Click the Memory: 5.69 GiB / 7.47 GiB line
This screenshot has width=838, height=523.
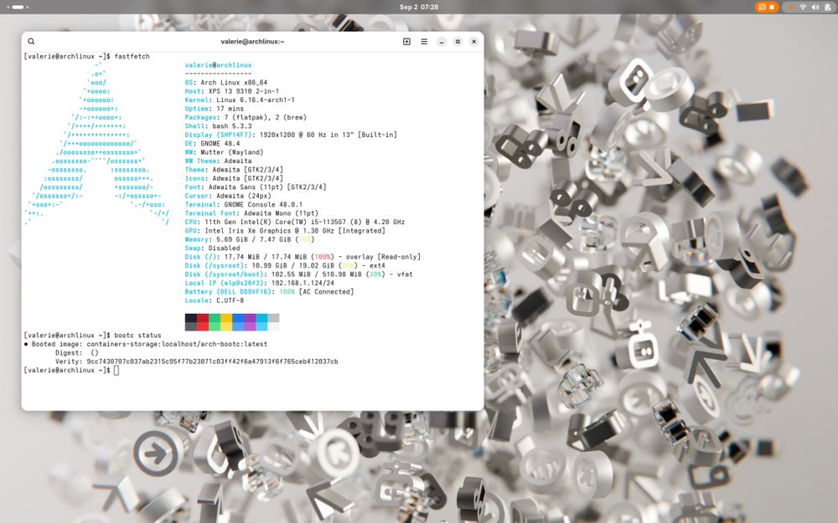click(250, 239)
